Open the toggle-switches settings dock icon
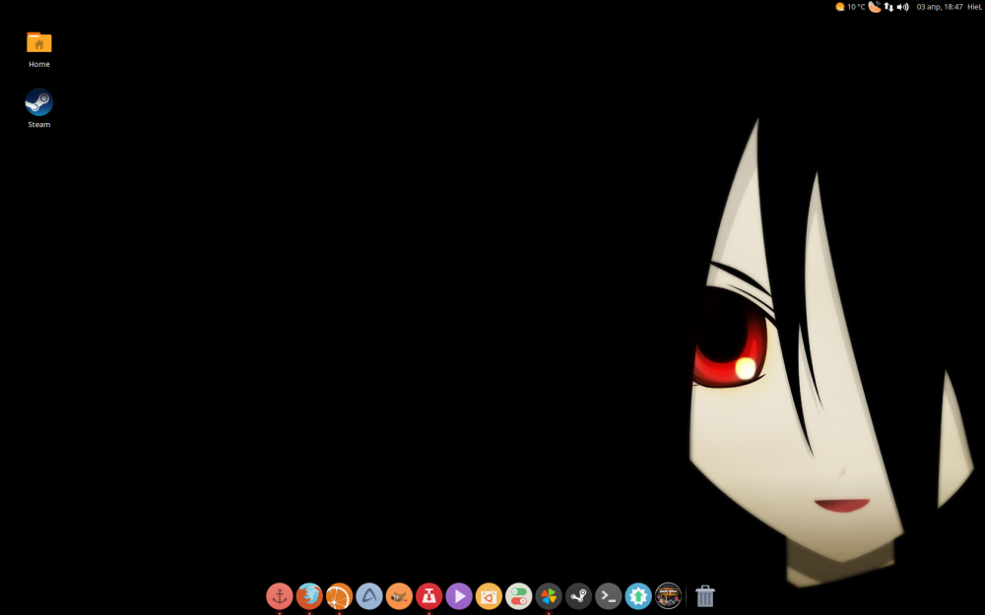The width and height of the screenshot is (985, 615). (519, 596)
